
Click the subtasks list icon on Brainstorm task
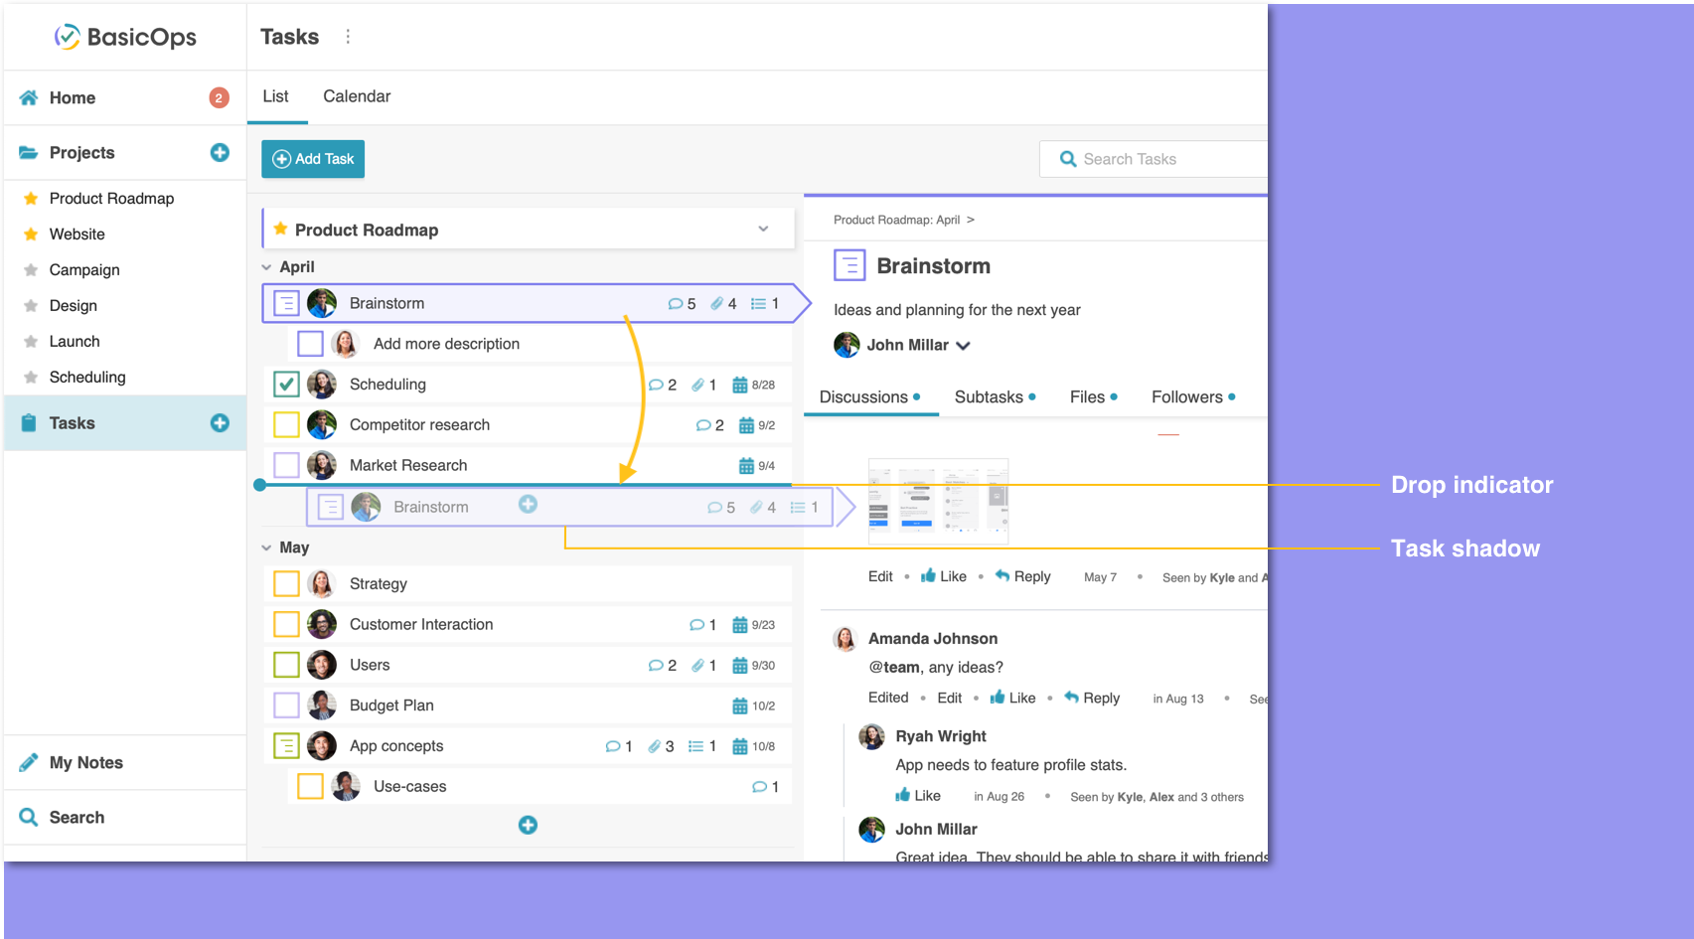tap(760, 303)
